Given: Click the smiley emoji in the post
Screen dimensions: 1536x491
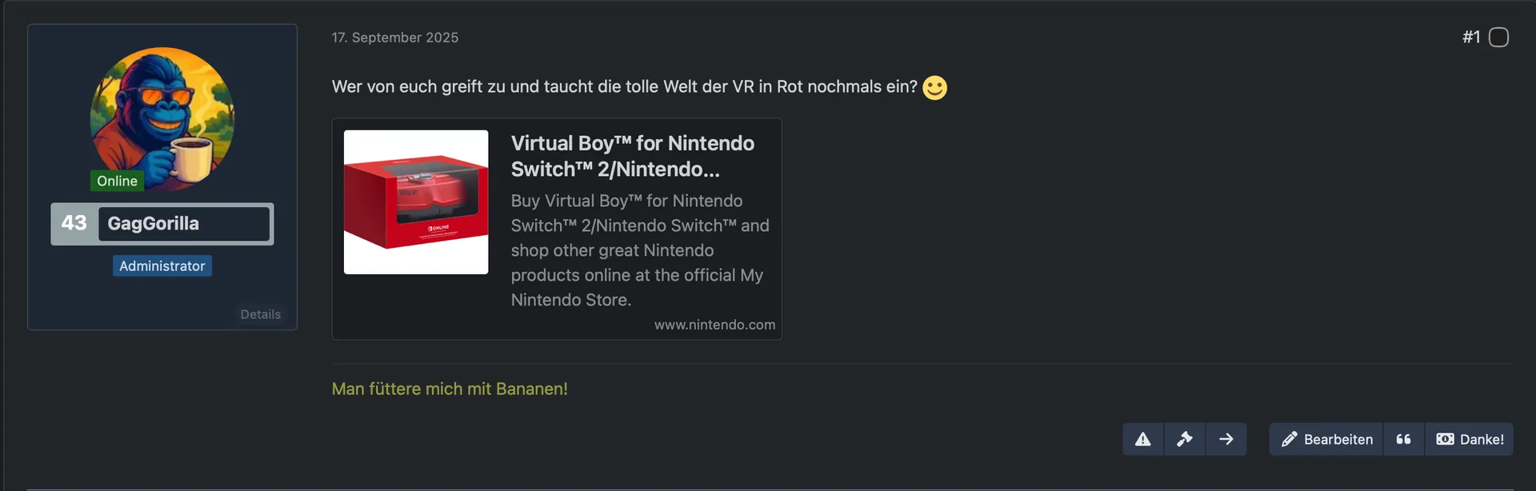Looking at the screenshot, I should point(934,87).
